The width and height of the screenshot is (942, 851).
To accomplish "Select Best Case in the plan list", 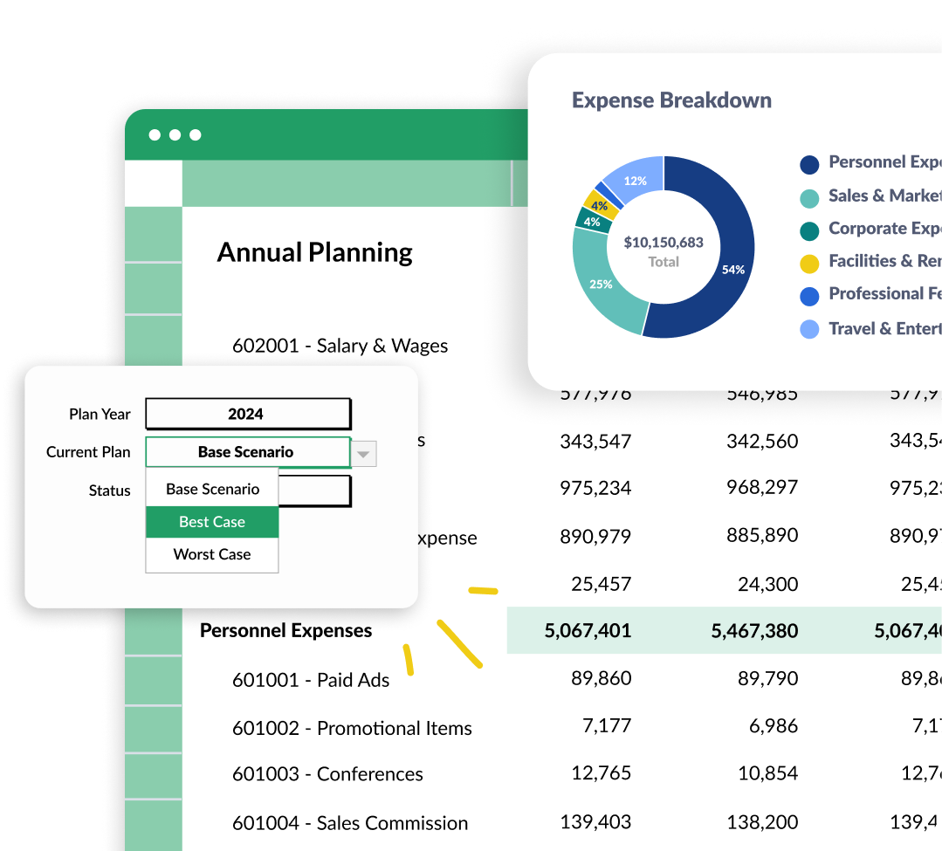I will [x=212, y=522].
